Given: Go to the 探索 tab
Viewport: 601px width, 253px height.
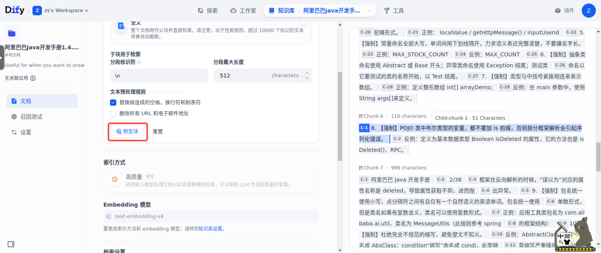Looking at the screenshot, I should [x=208, y=11].
